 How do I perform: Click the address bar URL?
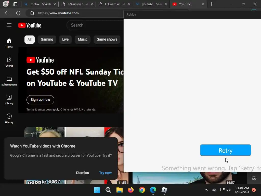coord(58,13)
